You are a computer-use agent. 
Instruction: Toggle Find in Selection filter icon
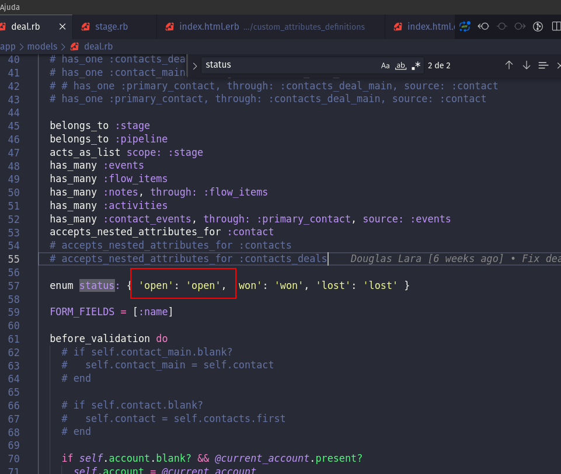(543, 65)
